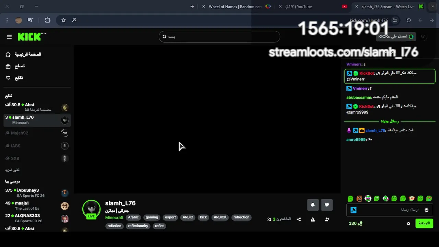
Task: View site information icon in address bar
Action: click(395, 20)
